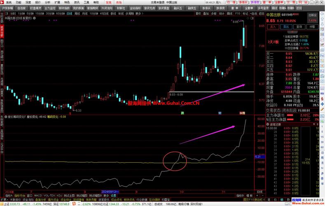Open the 关联报价 bottom tab
The height and width of the screenshot is (206, 325).
[16, 200]
